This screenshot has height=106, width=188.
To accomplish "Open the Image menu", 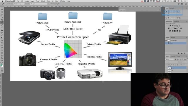I will click(27, 1).
